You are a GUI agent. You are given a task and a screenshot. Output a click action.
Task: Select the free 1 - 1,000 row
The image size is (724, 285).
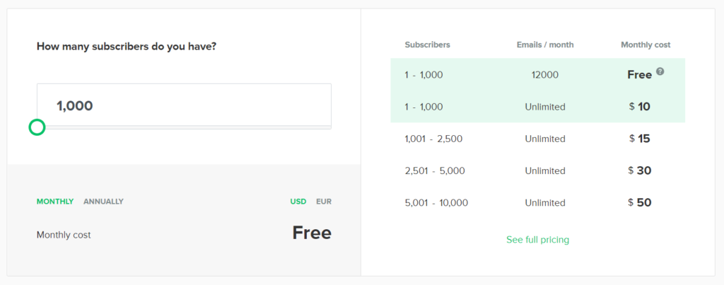coord(538,74)
